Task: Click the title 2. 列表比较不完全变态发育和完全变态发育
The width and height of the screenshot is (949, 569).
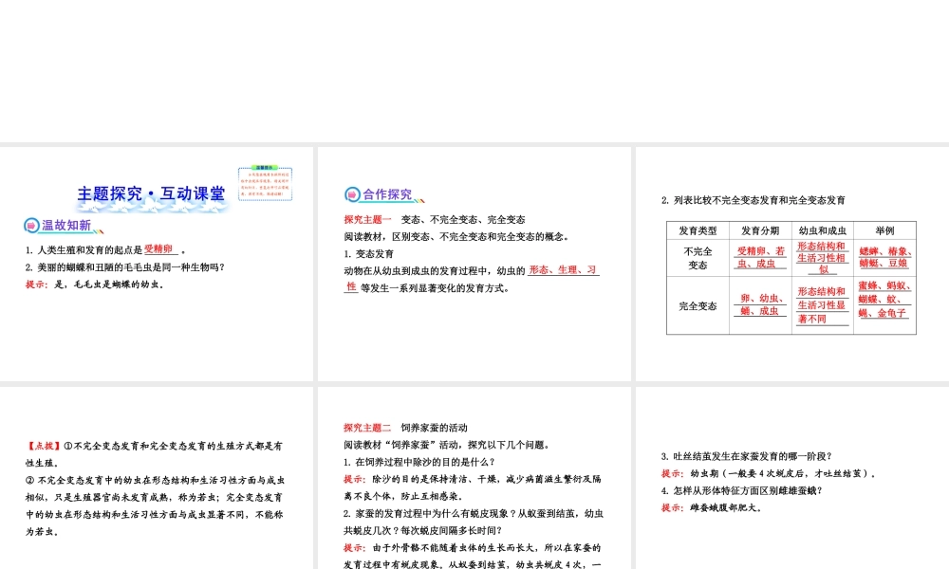Action: tap(753, 200)
